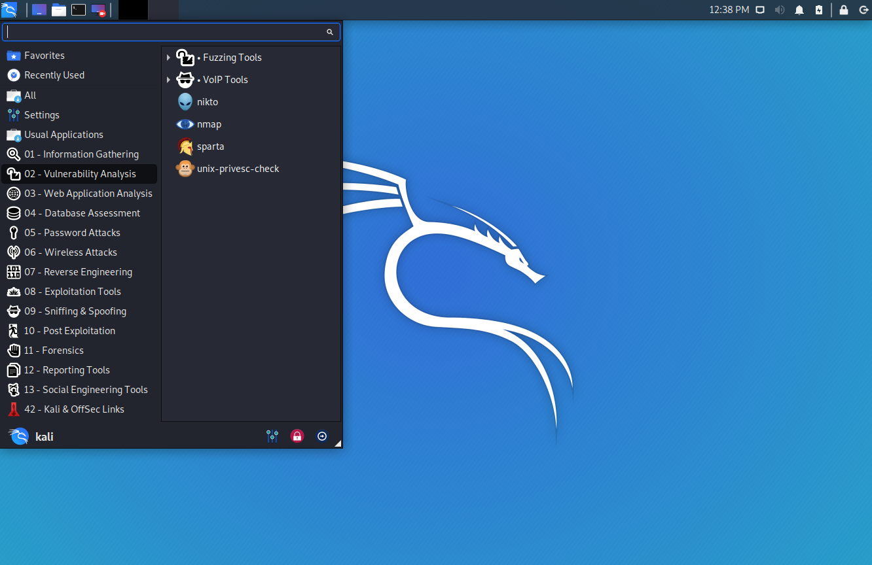
Task: Click the Kali dragon applications menu button
Action: pos(9,10)
